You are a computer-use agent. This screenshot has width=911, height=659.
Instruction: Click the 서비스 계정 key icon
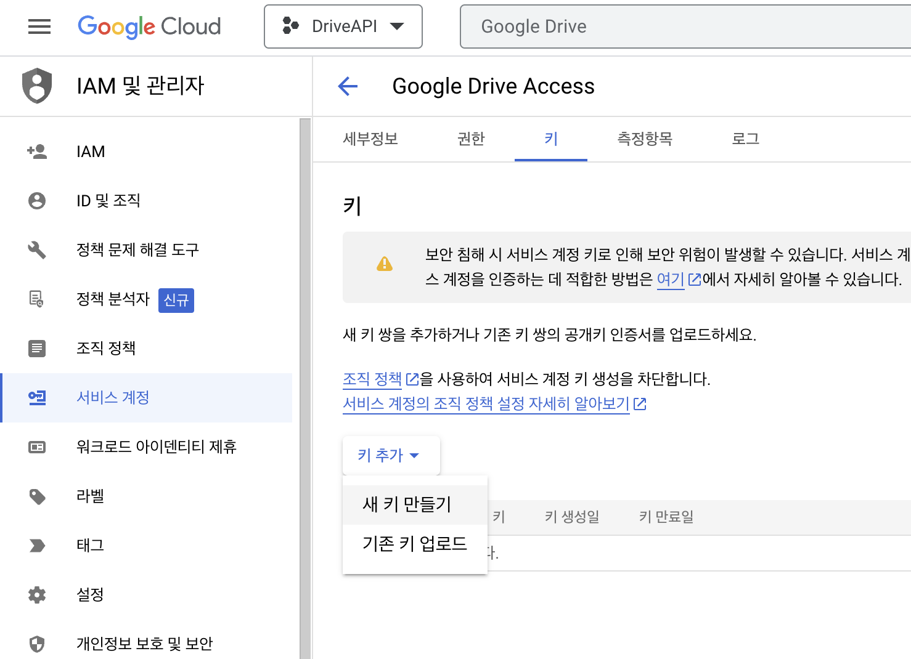point(37,398)
